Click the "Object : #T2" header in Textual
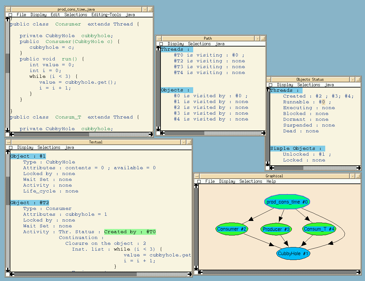The image size is (365, 281). 29,203
